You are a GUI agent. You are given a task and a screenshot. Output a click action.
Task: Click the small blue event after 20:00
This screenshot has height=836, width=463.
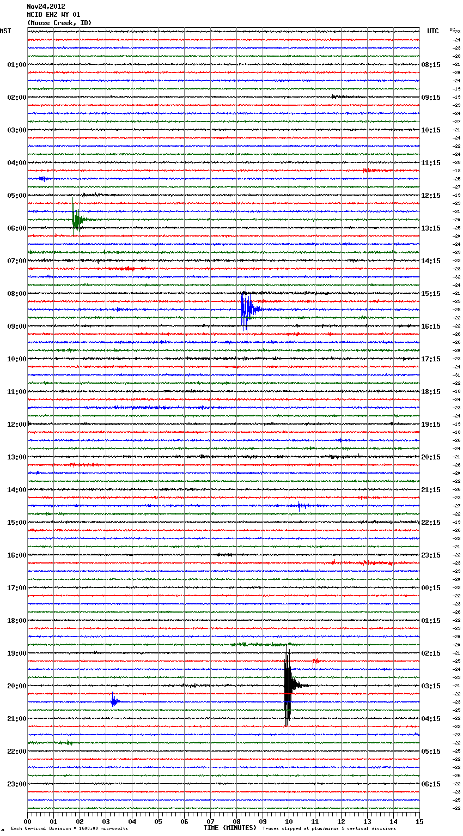[x=114, y=702]
